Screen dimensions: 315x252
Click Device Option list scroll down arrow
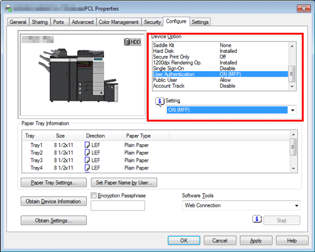click(292, 86)
